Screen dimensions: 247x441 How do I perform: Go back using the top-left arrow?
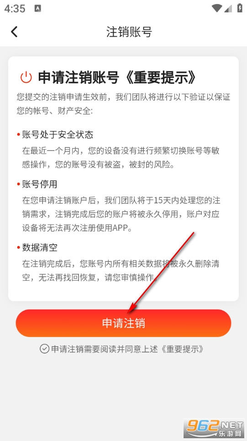(x=14, y=32)
